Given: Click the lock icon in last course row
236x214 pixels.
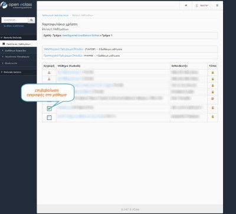Looking at the screenshot, I should tap(212, 116).
